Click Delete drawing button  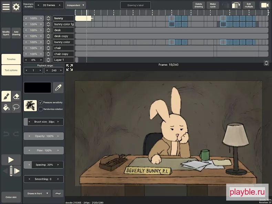pos(199,5)
